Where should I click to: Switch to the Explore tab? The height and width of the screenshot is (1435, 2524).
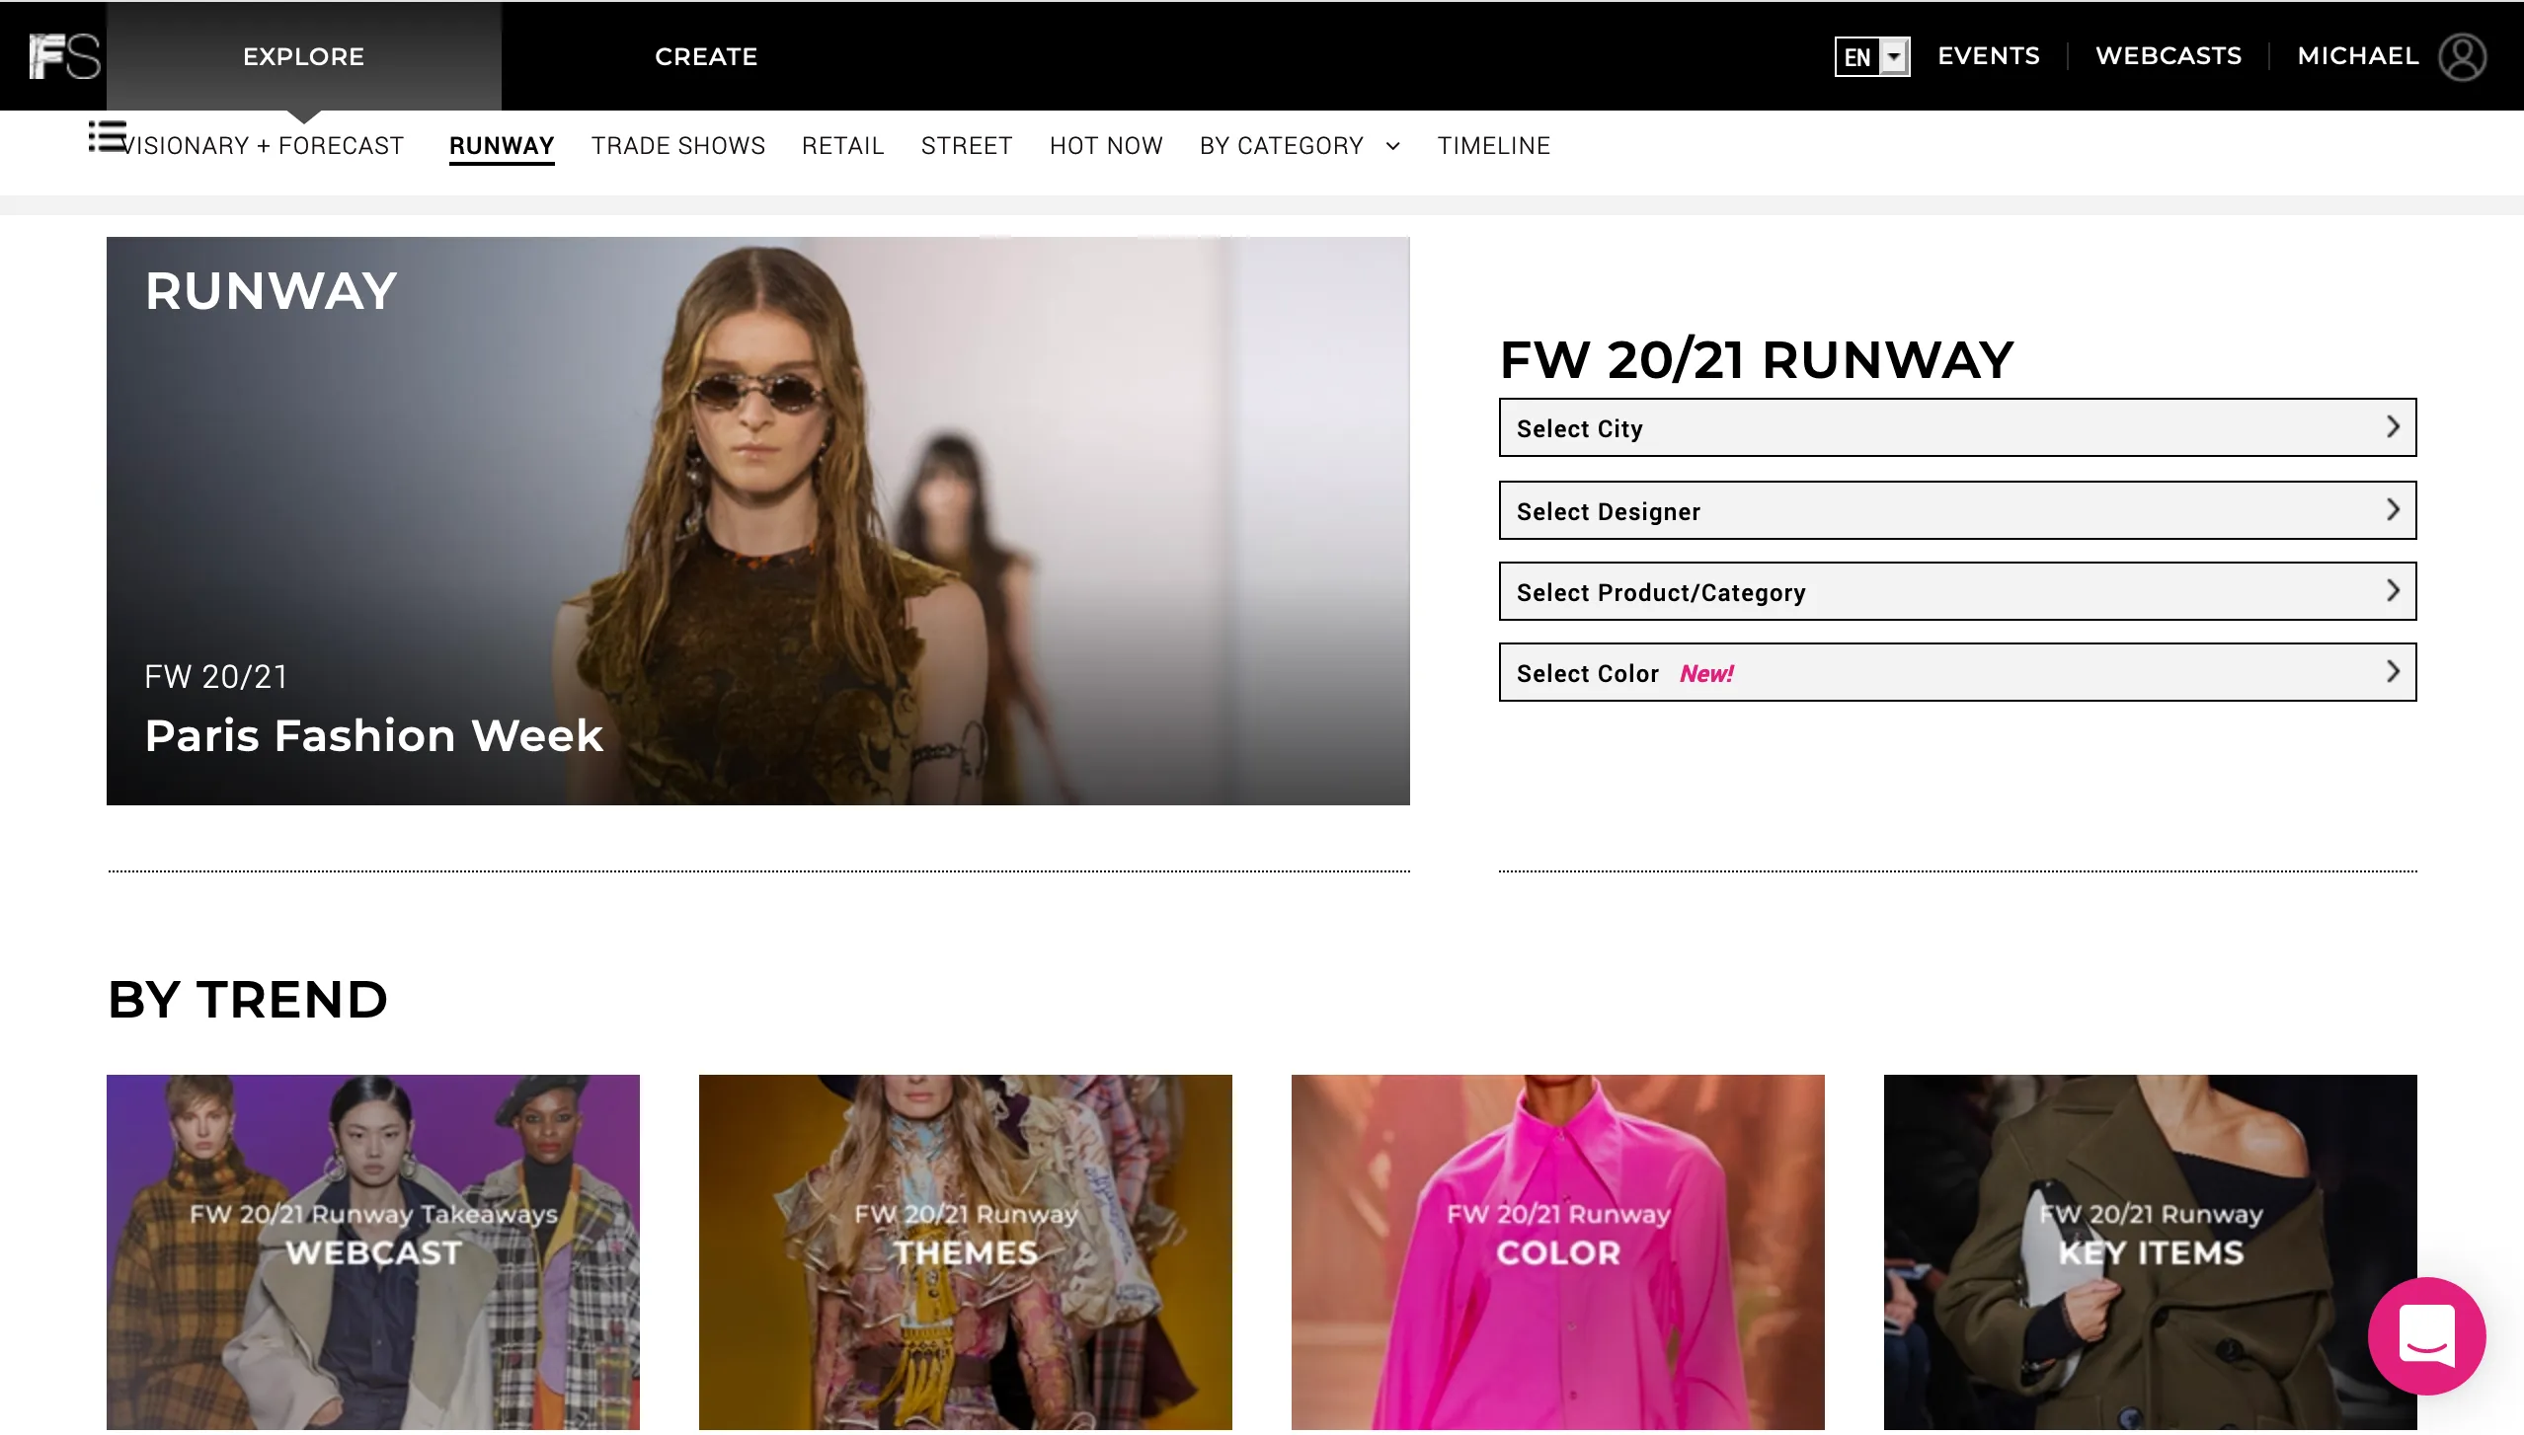[304, 56]
